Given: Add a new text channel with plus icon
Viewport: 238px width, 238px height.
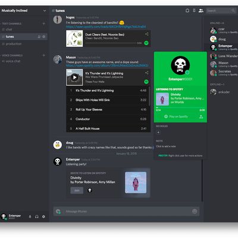Looking at the screenshot, I should (x=44, y=24).
